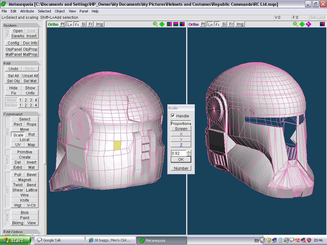Open the Object menu
Viewport: 327px width, 245px height.
coord(60,11)
